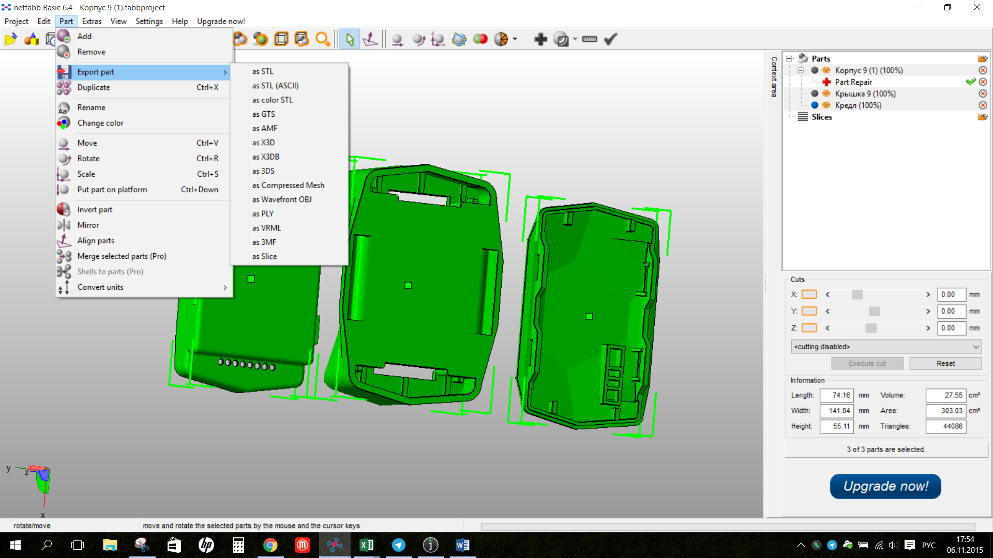Viewport: 993px width, 558px height.
Task: Open the cutting disabled dropdown
Action: (x=886, y=347)
